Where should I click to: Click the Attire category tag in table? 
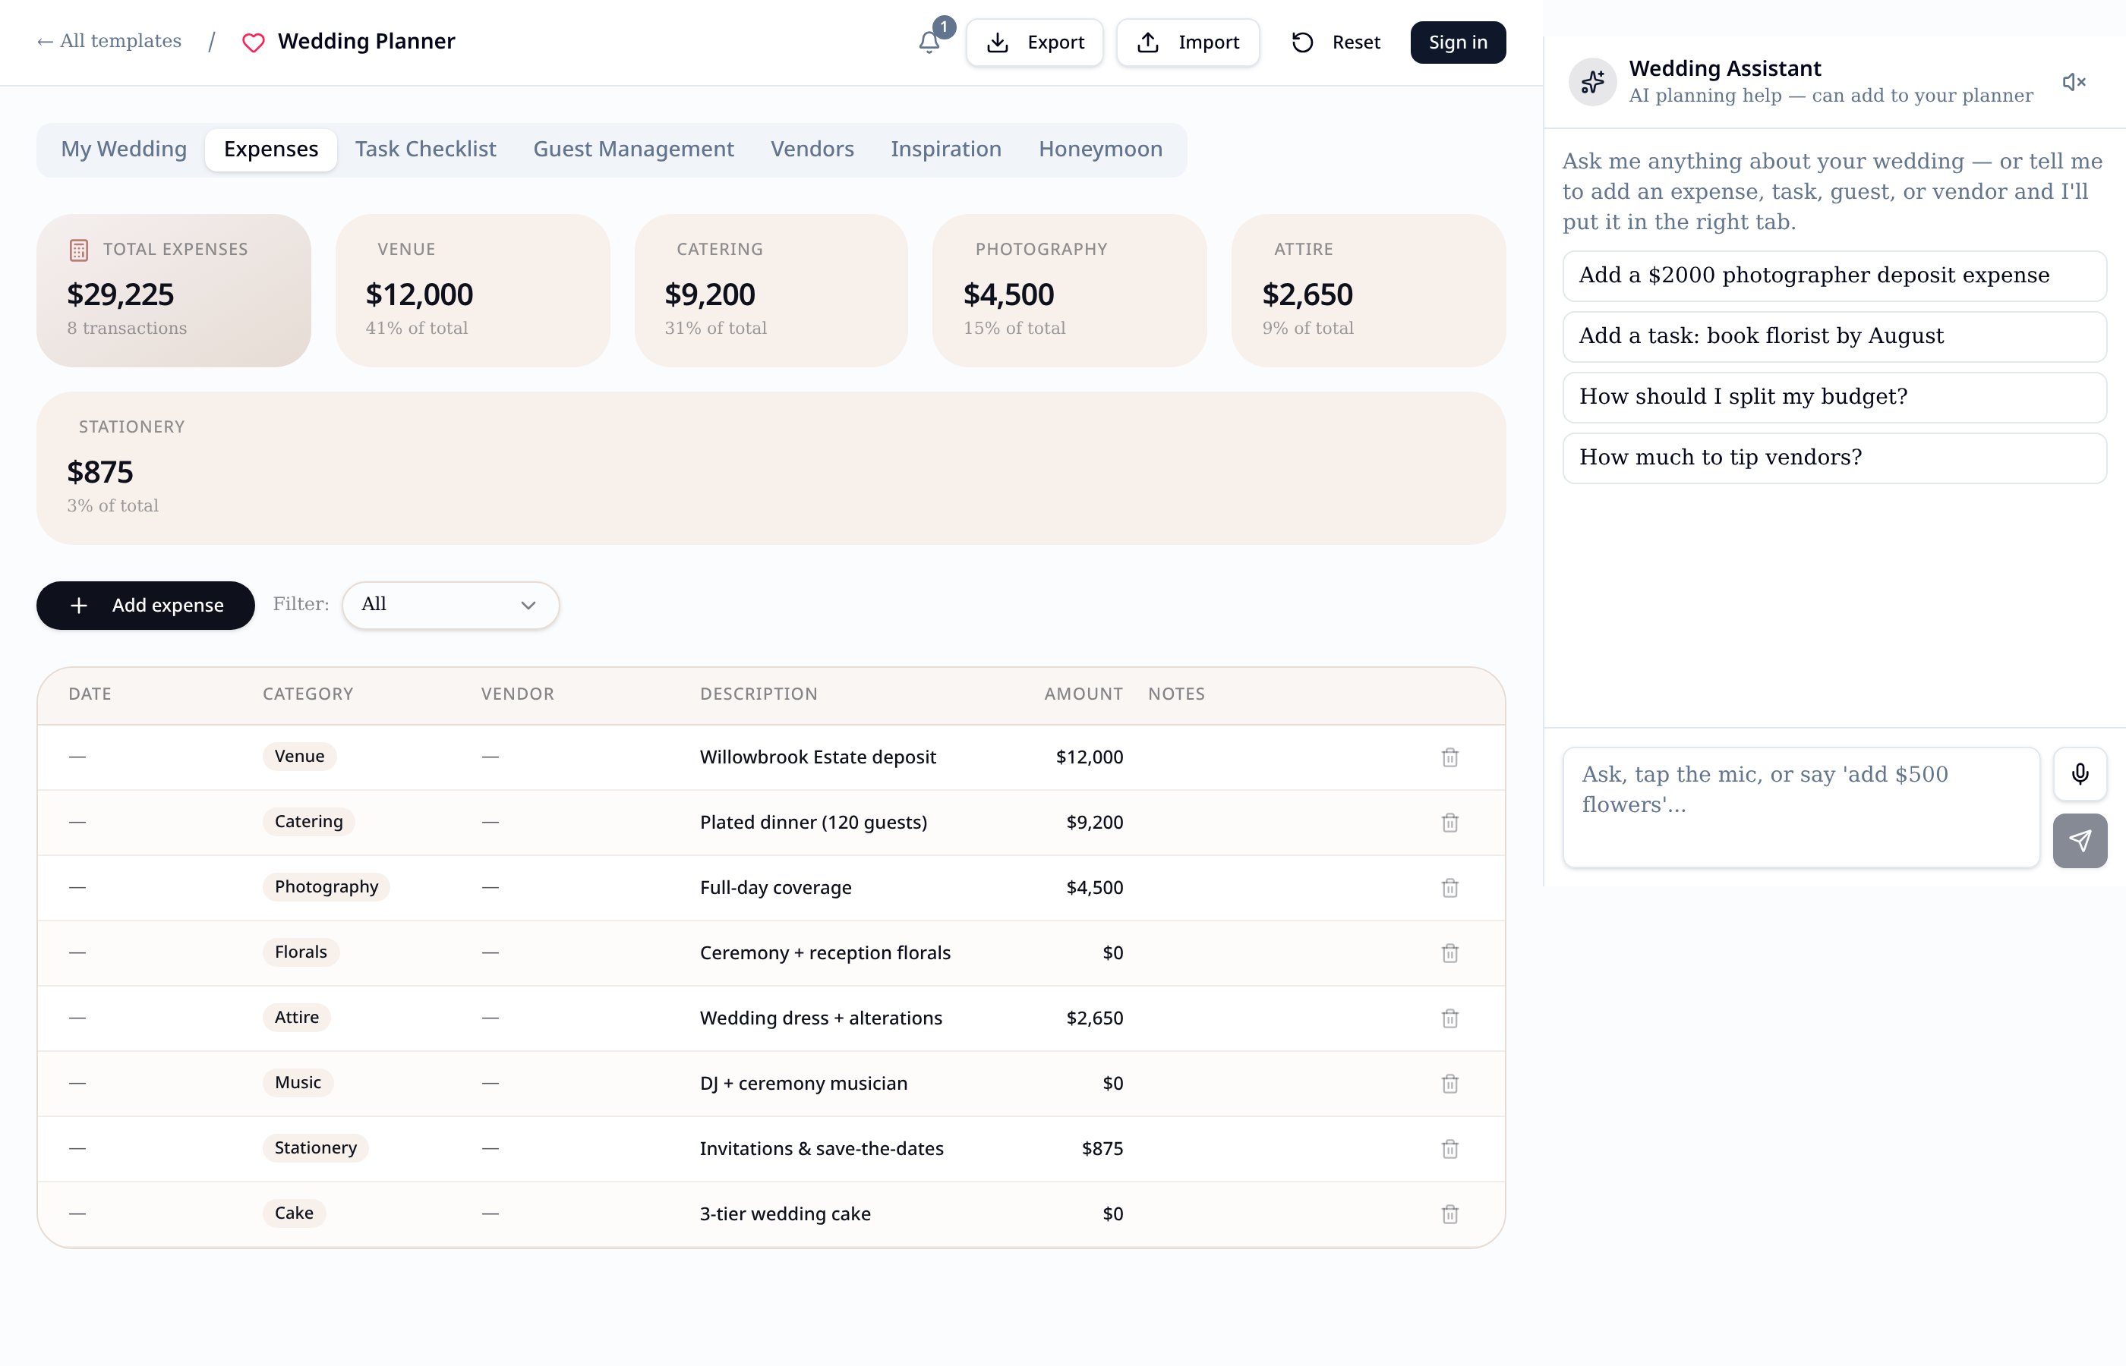click(296, 1018)
